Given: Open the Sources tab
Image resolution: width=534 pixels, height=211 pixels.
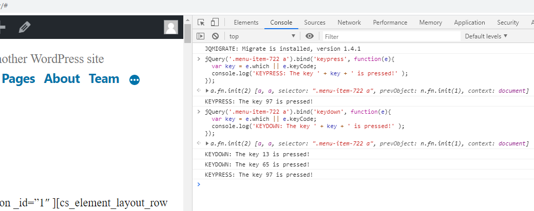Looking at the screenshot, I should click(315, 23).
